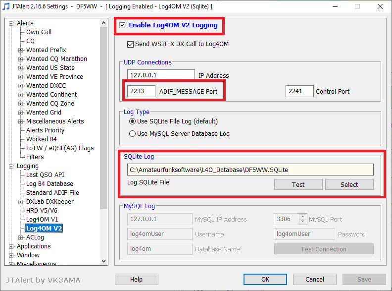Open Log B4 Database settings
Screen dimensions: 392x291
coord(50,184)
